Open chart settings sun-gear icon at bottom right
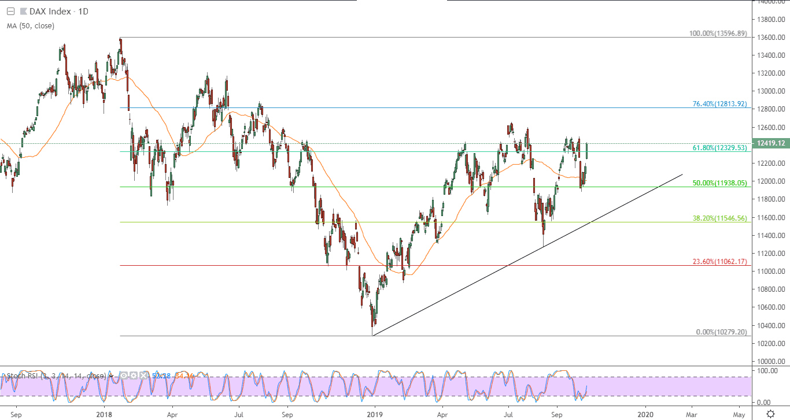The height and width of the screenshot is (420, 790). [x=770, y=414]
